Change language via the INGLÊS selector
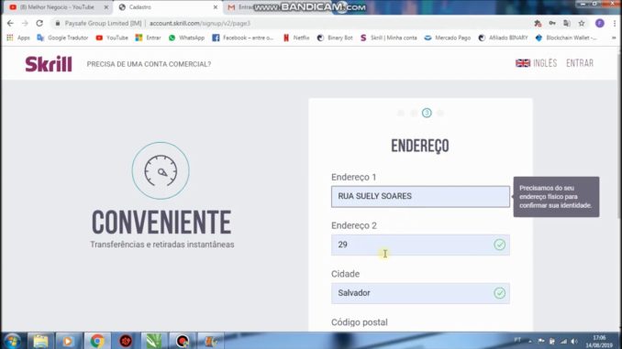The width and height of the screenshot is (622, 349). [537, 63]
